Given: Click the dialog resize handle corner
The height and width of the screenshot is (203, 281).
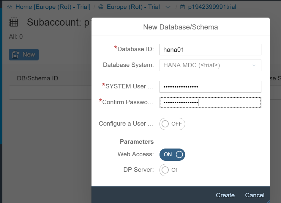Looking at the screenshot, I should coord(268,201).
